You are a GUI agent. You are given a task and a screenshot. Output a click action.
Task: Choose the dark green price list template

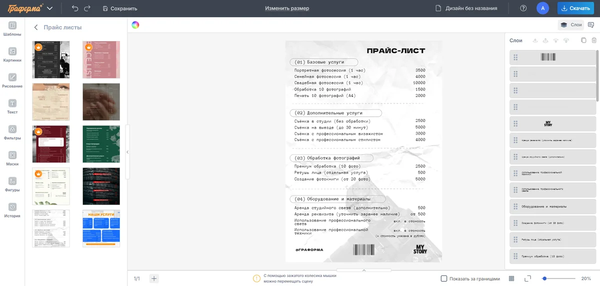coord(101,144)
